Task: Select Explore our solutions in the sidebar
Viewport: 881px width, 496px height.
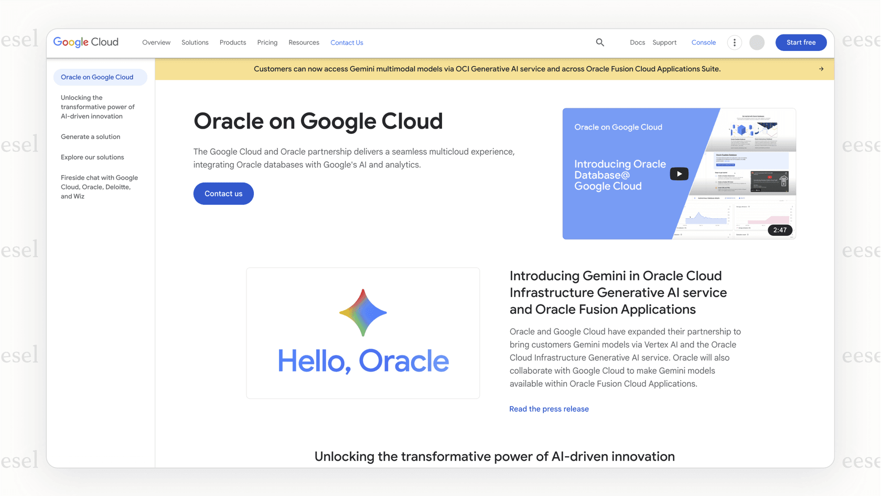Action: [x=92, y=157]
